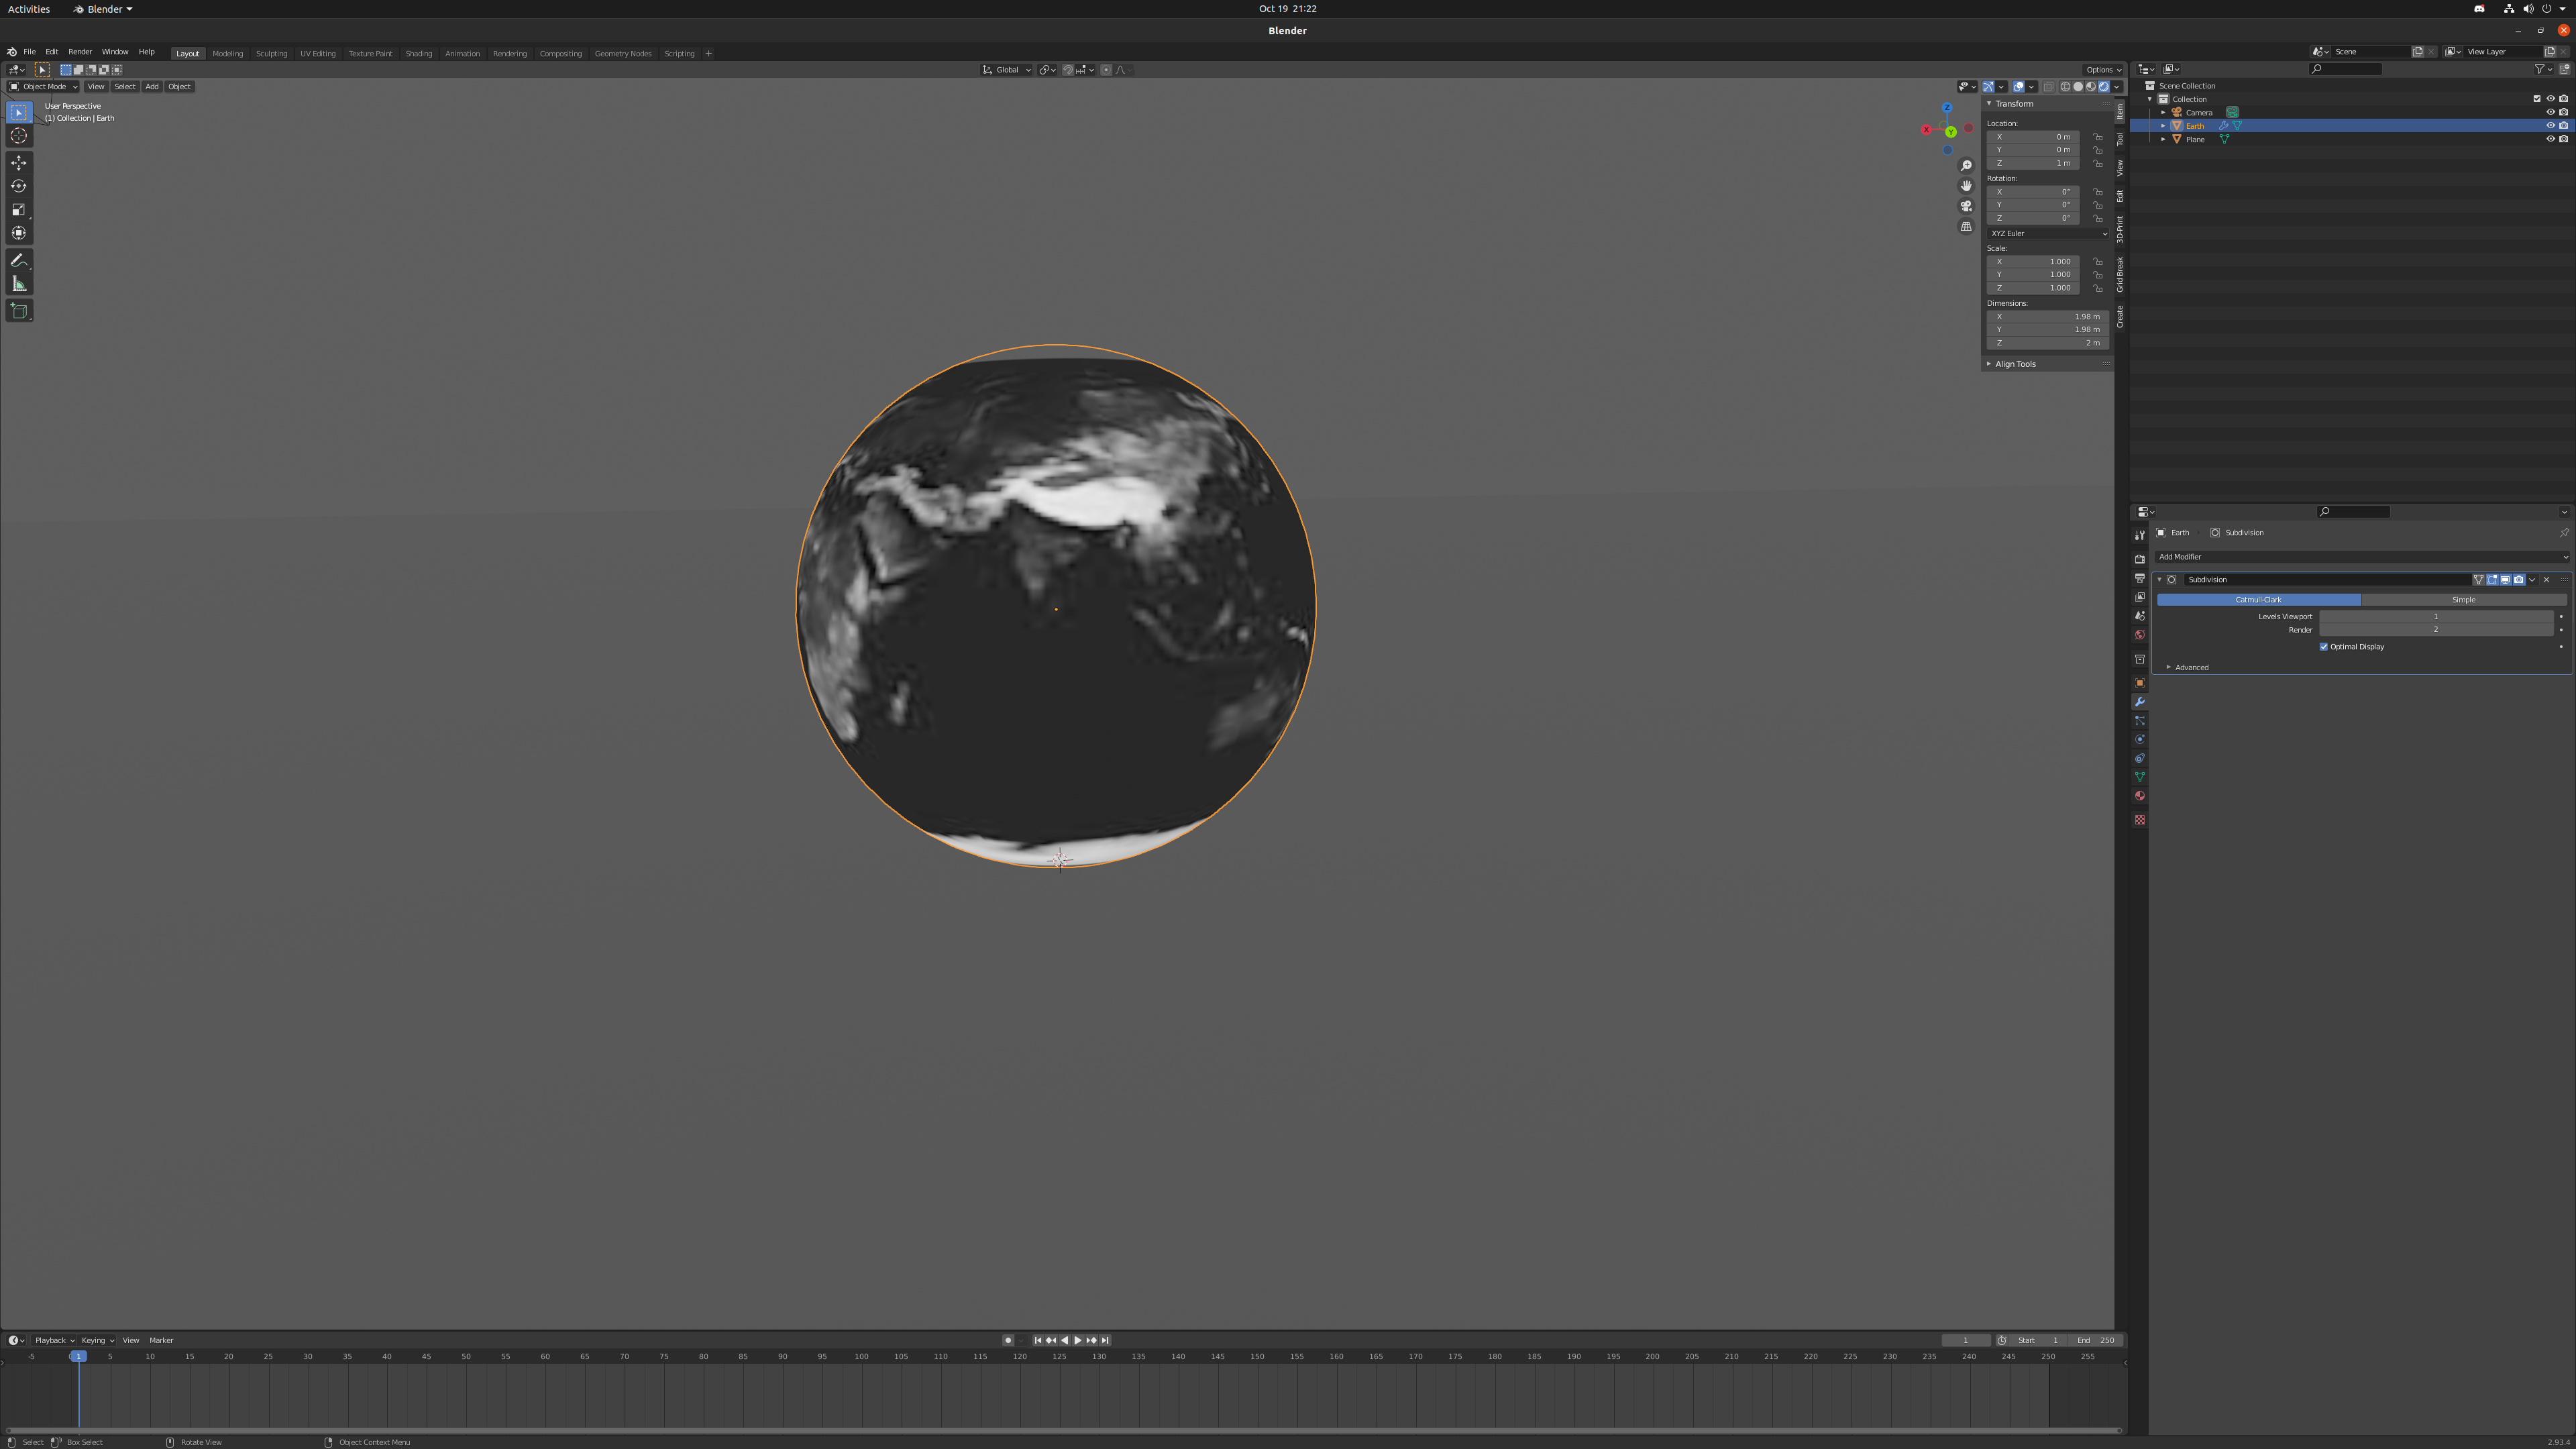The image size is (2576, 1449).
Task: Toggle camera view with the camera gizmo
Action: 1966,206
